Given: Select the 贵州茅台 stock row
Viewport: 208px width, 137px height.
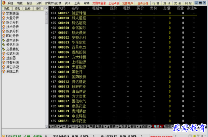Looking at the screenshot, I should [x=124, y=111].
